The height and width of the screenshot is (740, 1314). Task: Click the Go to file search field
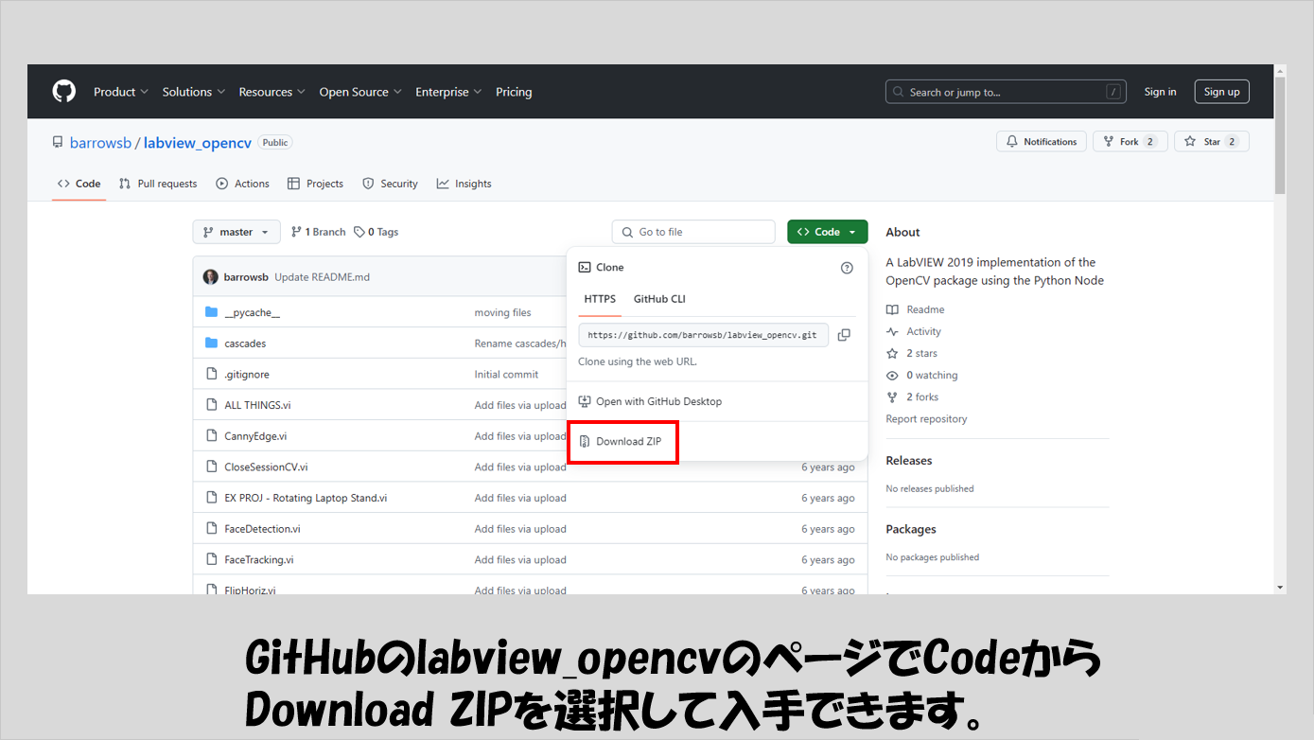click(693, 232)
